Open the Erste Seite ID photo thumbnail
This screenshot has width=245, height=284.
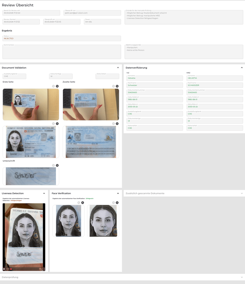tap(31, 104)
